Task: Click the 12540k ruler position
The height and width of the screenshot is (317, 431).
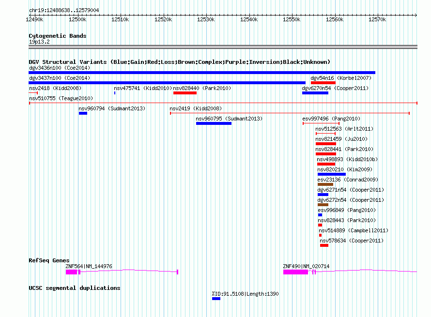Action: coord(249,19)
